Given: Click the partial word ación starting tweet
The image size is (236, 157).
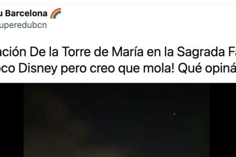Looking at the screenshot, I should (13, 52).
